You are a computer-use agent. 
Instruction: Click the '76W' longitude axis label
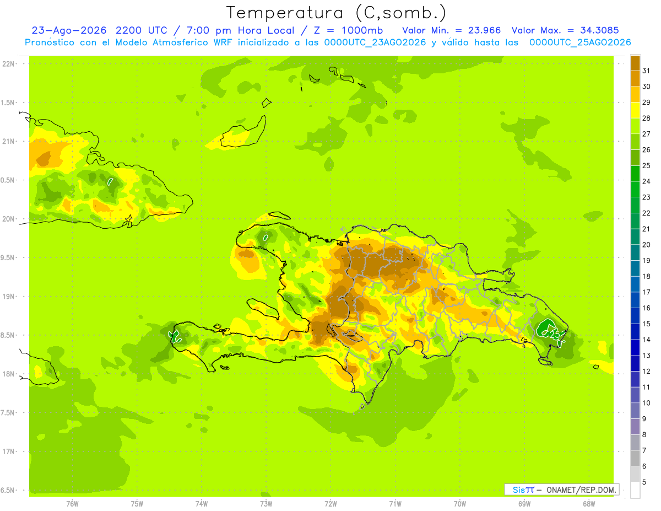coord(72,503)
